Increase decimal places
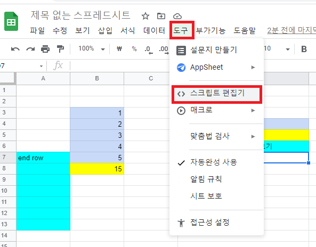 (x=164, y=50)
